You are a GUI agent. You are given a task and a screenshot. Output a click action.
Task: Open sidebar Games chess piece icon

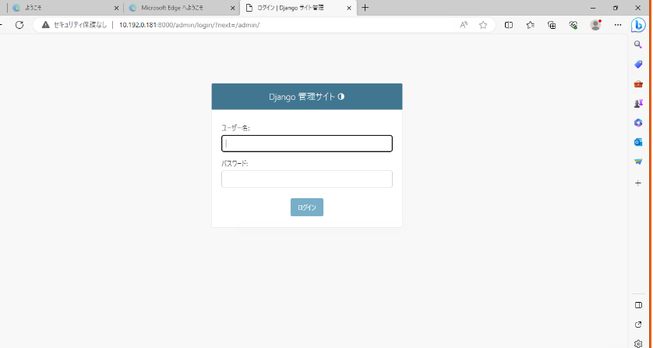pos(638,103)
